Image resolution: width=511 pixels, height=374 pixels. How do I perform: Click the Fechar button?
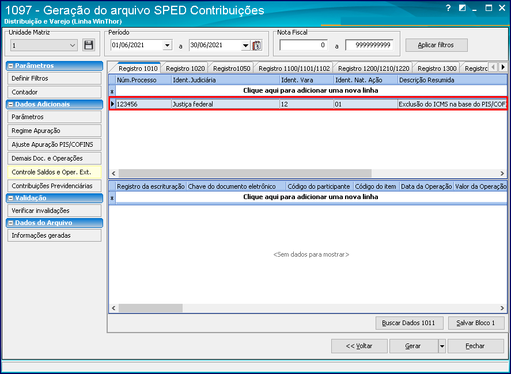coord(476,346)
